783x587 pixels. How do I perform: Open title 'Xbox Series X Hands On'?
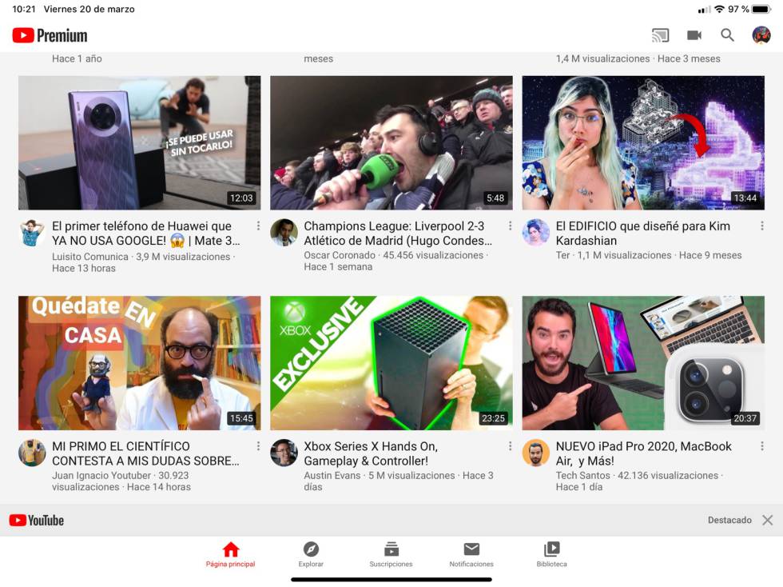[371, 453]
